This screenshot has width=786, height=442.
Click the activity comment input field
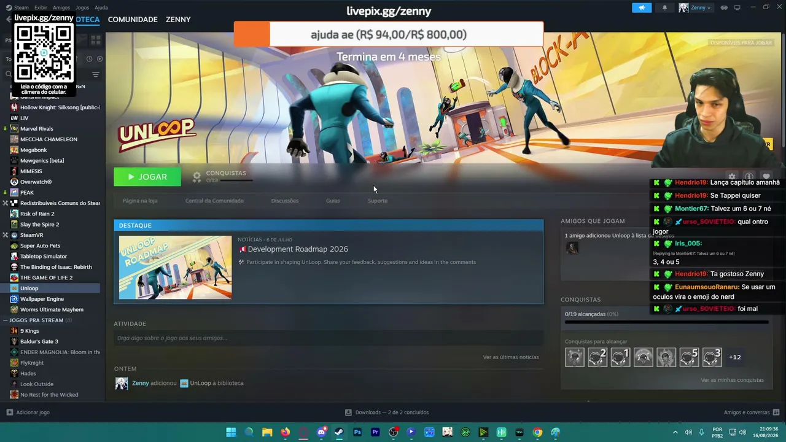coord(329,338)
